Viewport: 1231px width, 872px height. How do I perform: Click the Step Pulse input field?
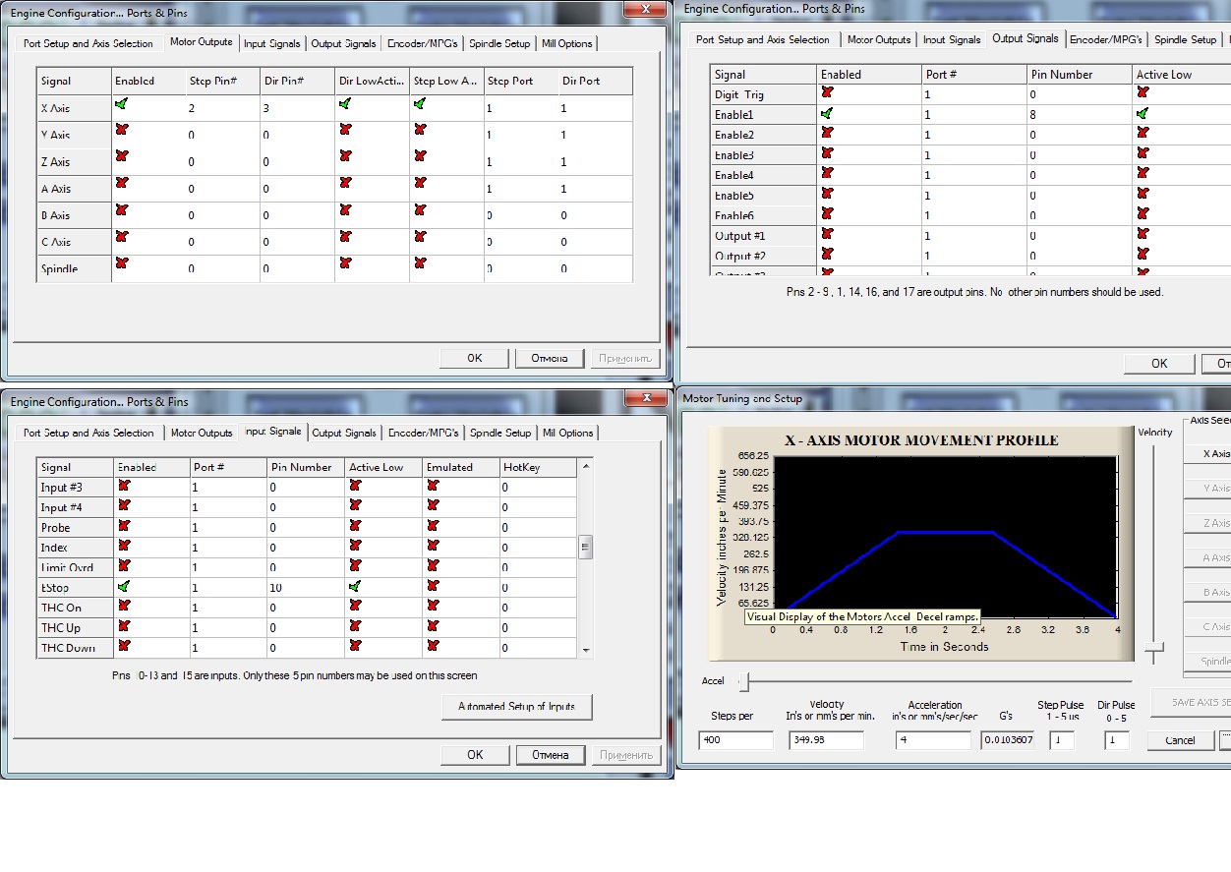point(1062,740)
